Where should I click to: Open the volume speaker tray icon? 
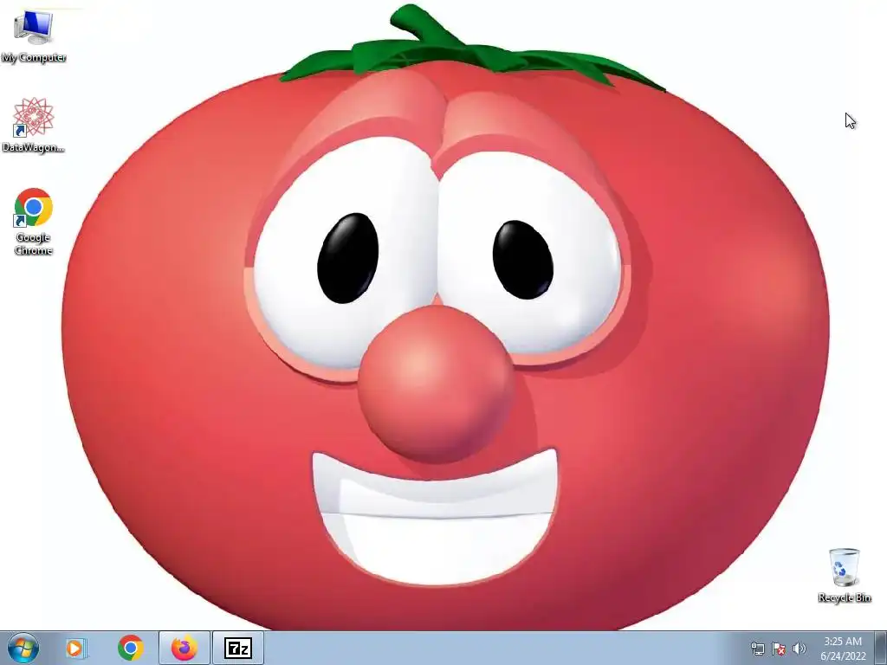point(800,649)
